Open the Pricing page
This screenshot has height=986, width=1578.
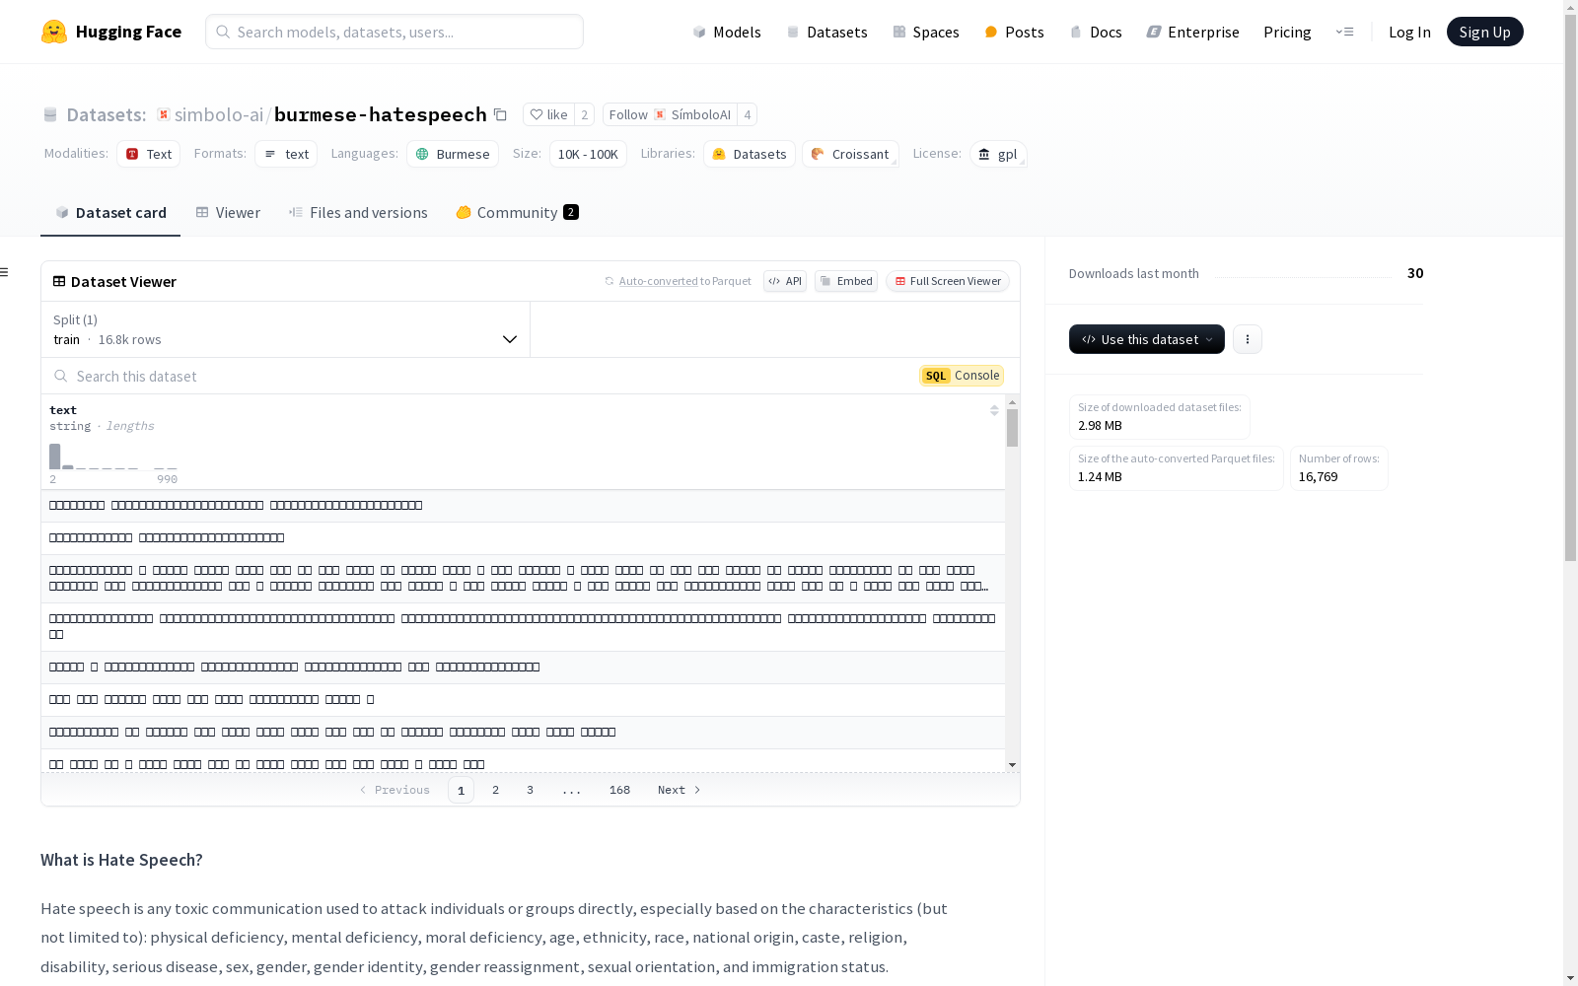tap(1287, 32)
